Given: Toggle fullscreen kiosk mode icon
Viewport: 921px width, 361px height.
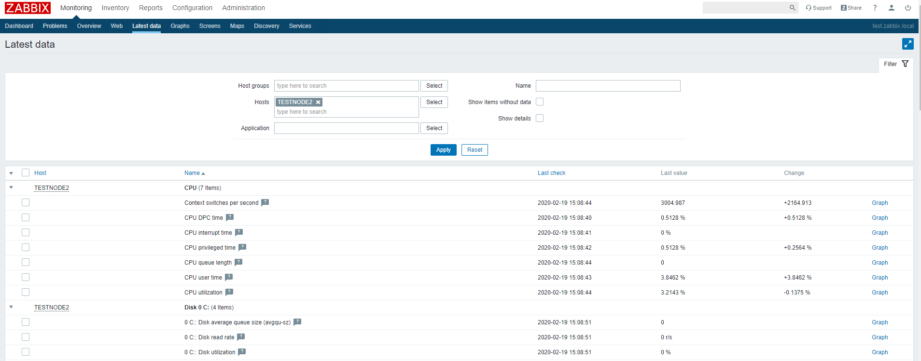Looking at the screenshot, I should click(907, 44).
